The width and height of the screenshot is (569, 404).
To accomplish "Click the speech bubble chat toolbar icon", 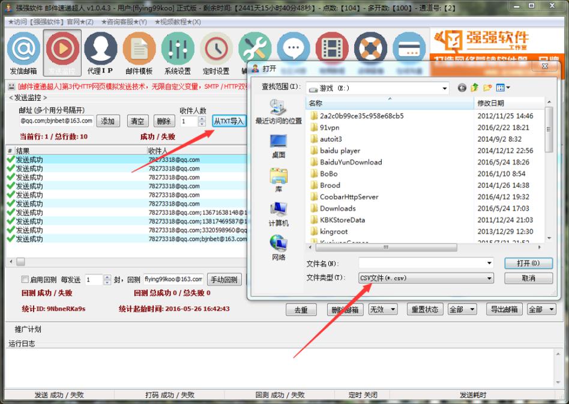I will click(294, 48).
